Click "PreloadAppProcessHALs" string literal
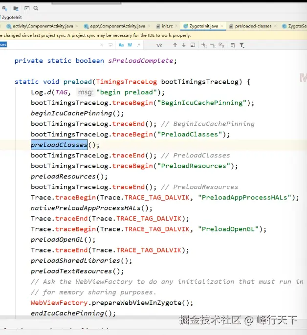This screenshot has height=335, width=307. point(244,198)
